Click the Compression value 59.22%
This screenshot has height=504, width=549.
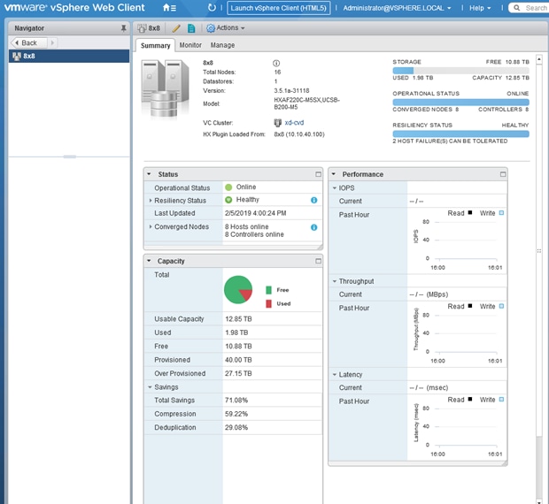pos(236,414)
